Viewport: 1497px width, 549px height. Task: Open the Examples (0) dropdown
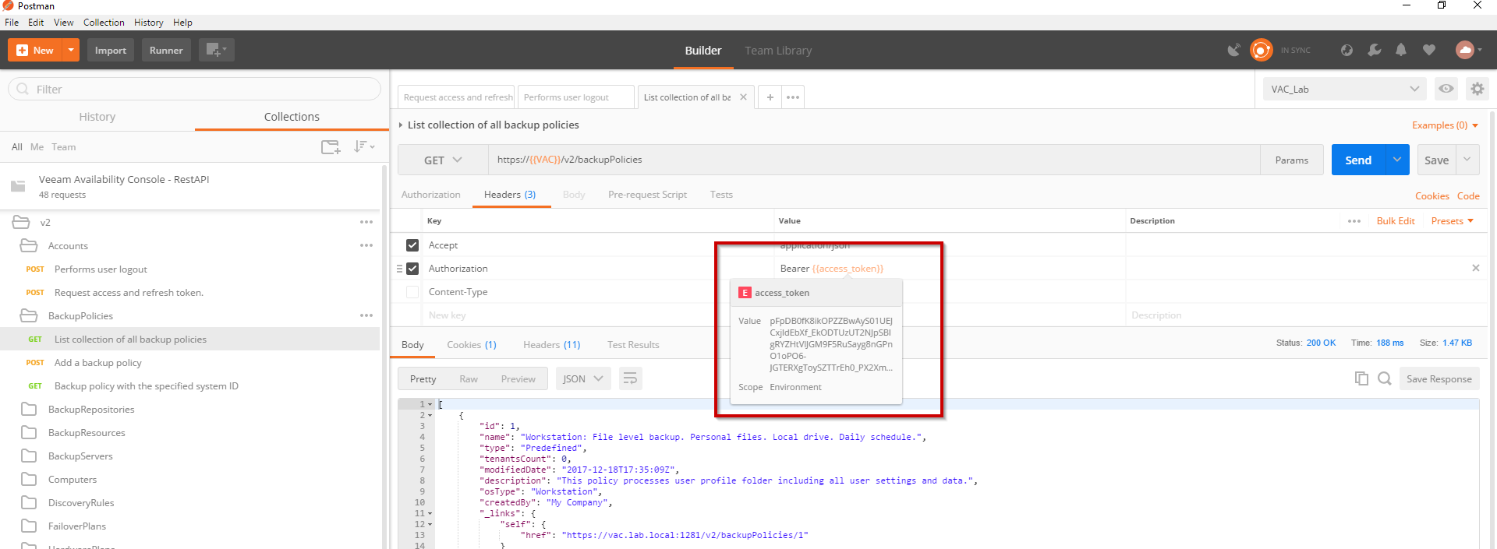pyautogui.click(x=1445, y=125)
